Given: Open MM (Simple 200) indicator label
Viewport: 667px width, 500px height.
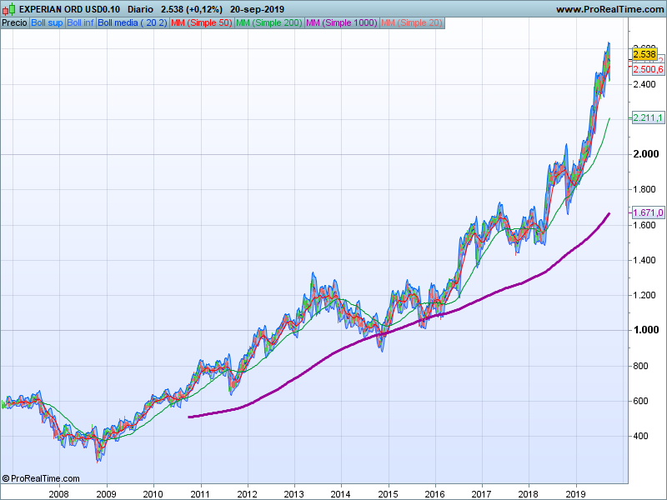Looking at the screenshot, I should [268, 23].
